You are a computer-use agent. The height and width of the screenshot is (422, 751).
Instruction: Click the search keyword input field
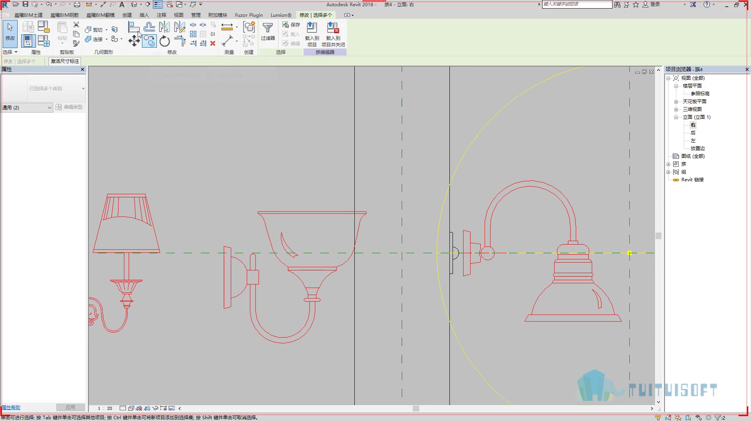pyautogui.click(x=577, y=4)
